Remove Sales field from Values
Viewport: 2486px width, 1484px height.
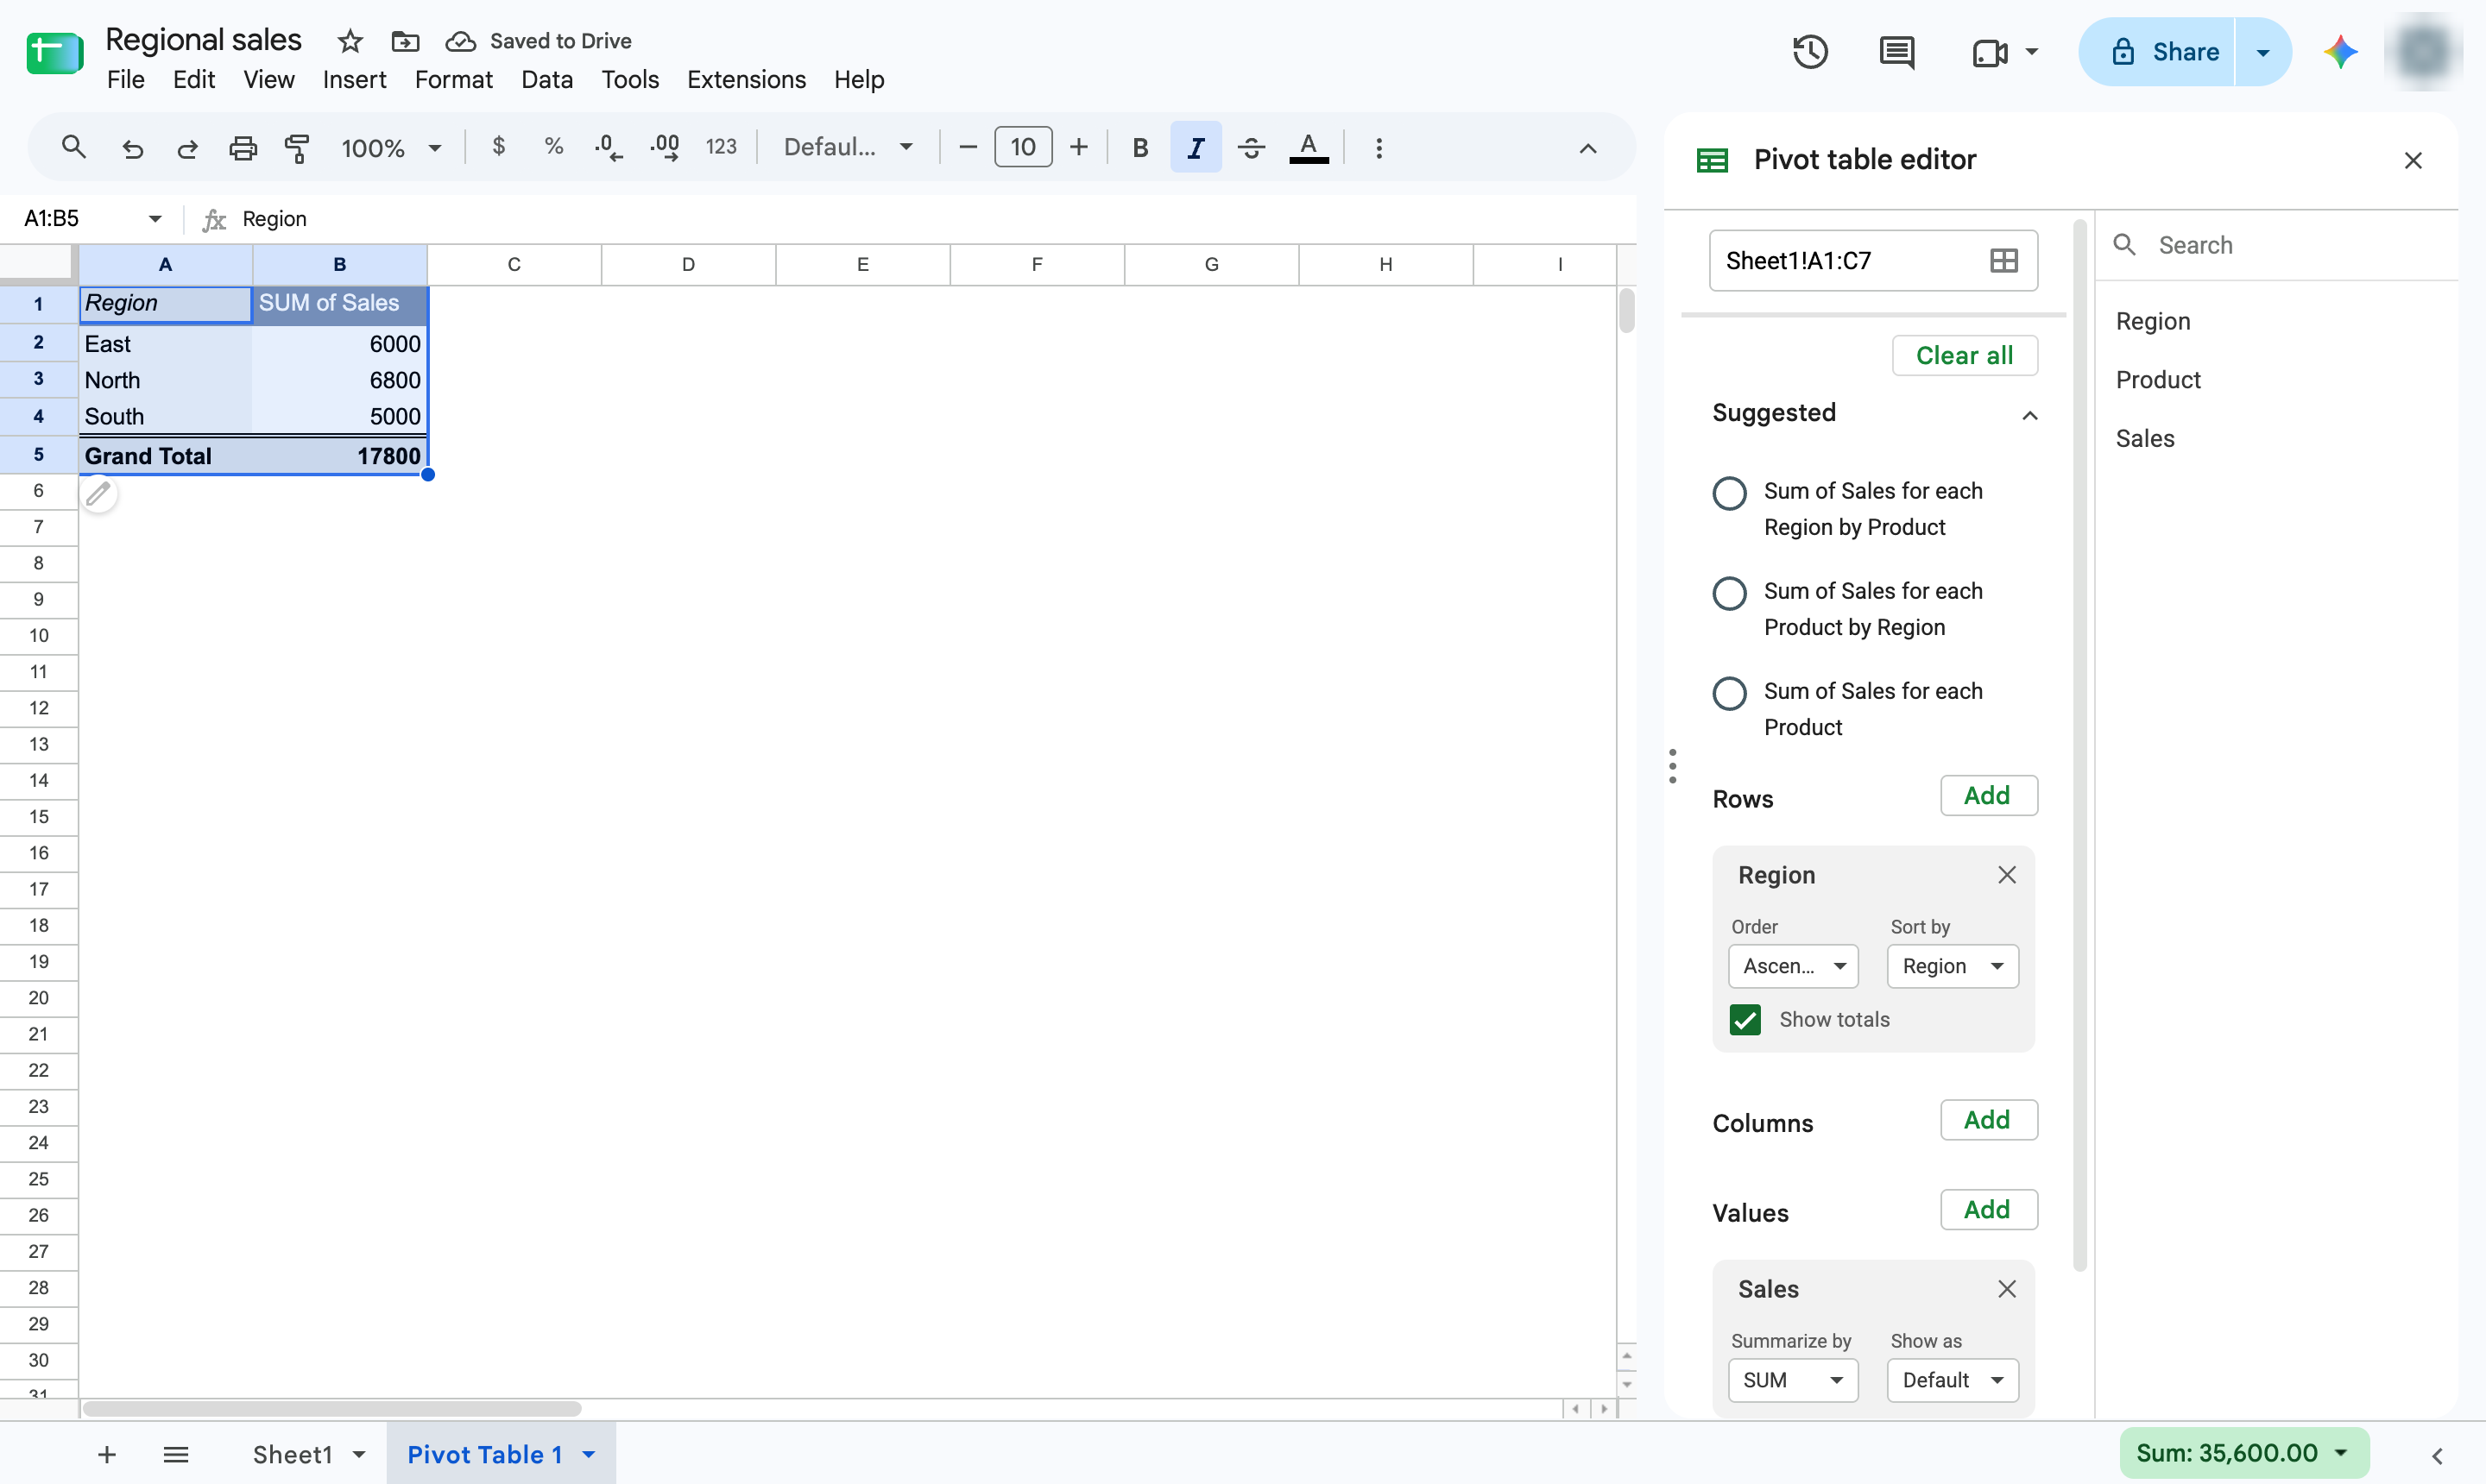(x=2006, y=1289)
